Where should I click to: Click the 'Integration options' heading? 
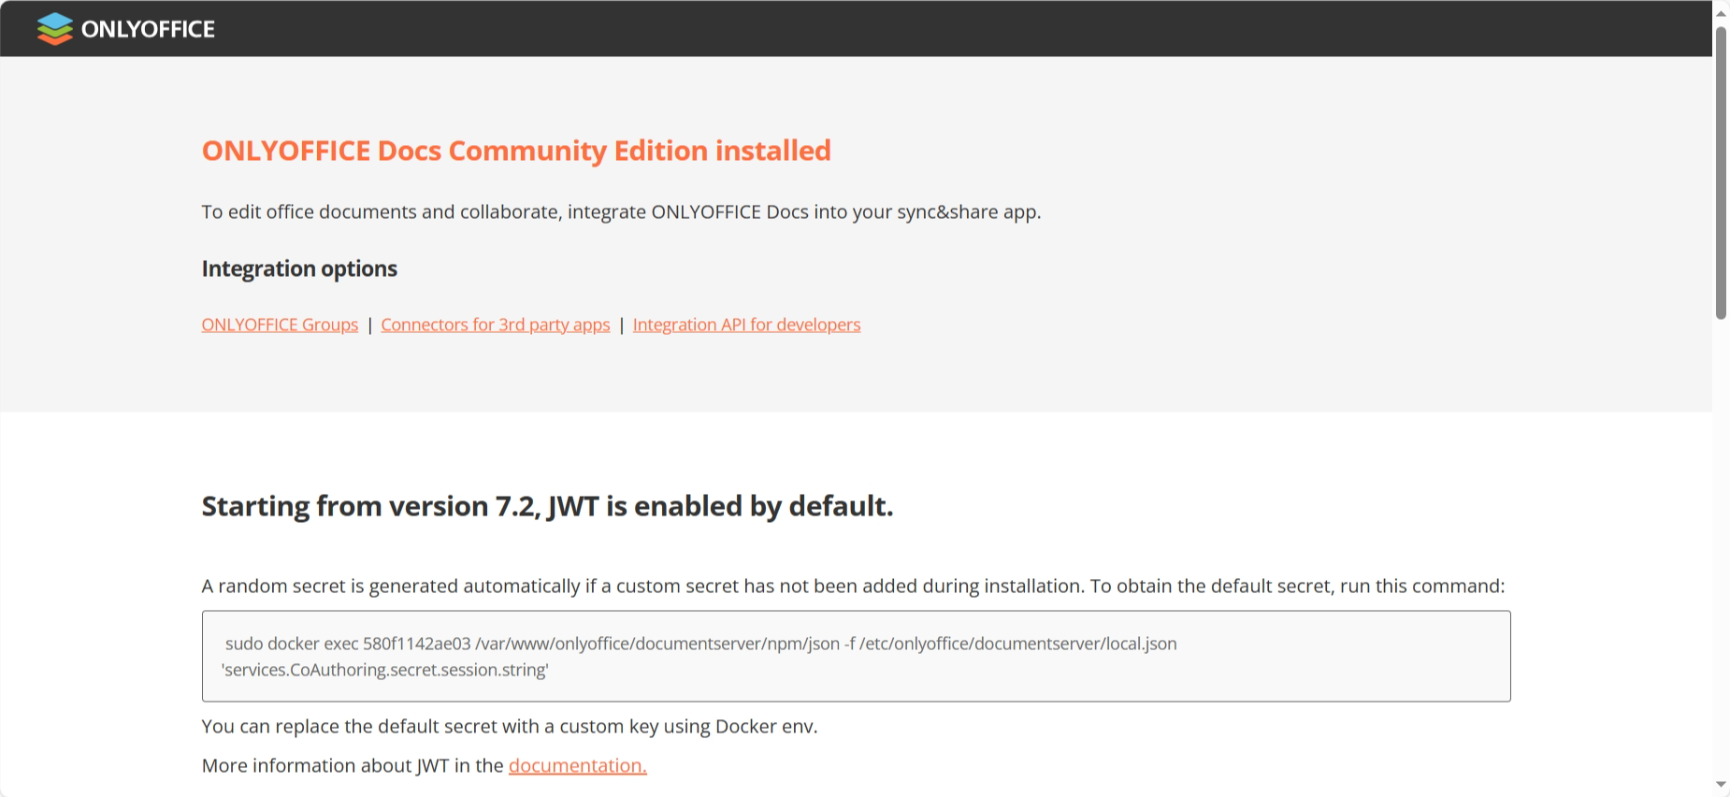299,268
